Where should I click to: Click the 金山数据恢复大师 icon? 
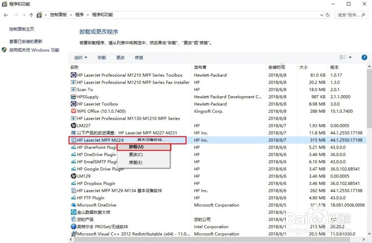pyautogui.click(x=73, y=212)
